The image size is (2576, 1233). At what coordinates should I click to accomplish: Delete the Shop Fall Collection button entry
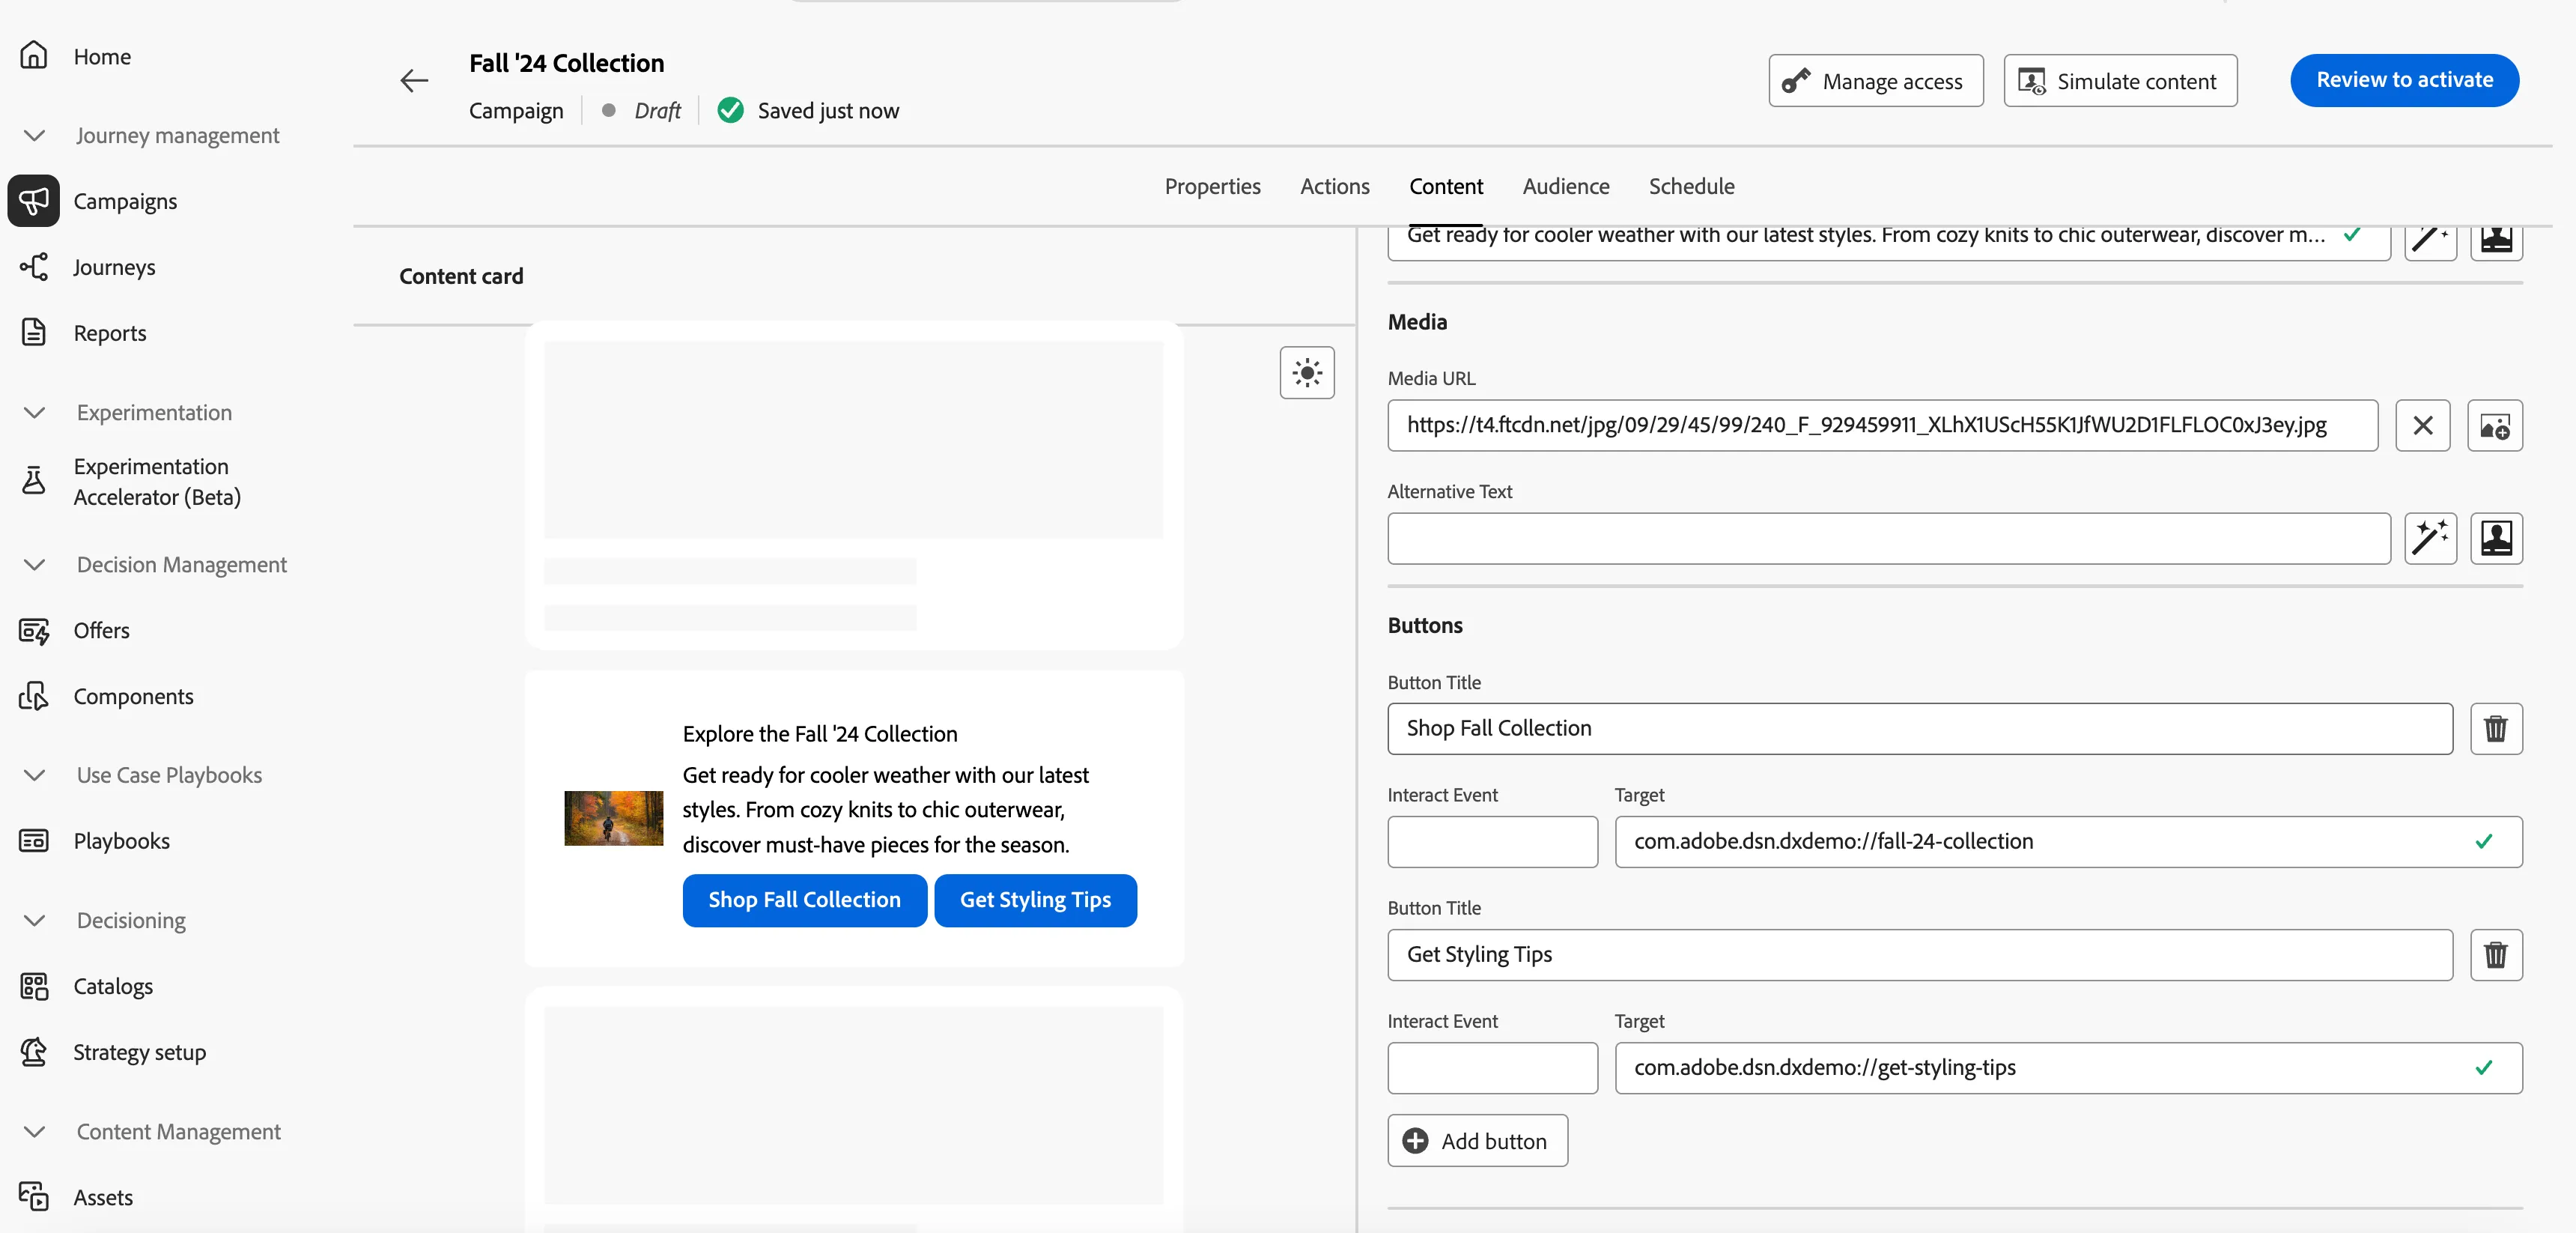pos(2497,729)
